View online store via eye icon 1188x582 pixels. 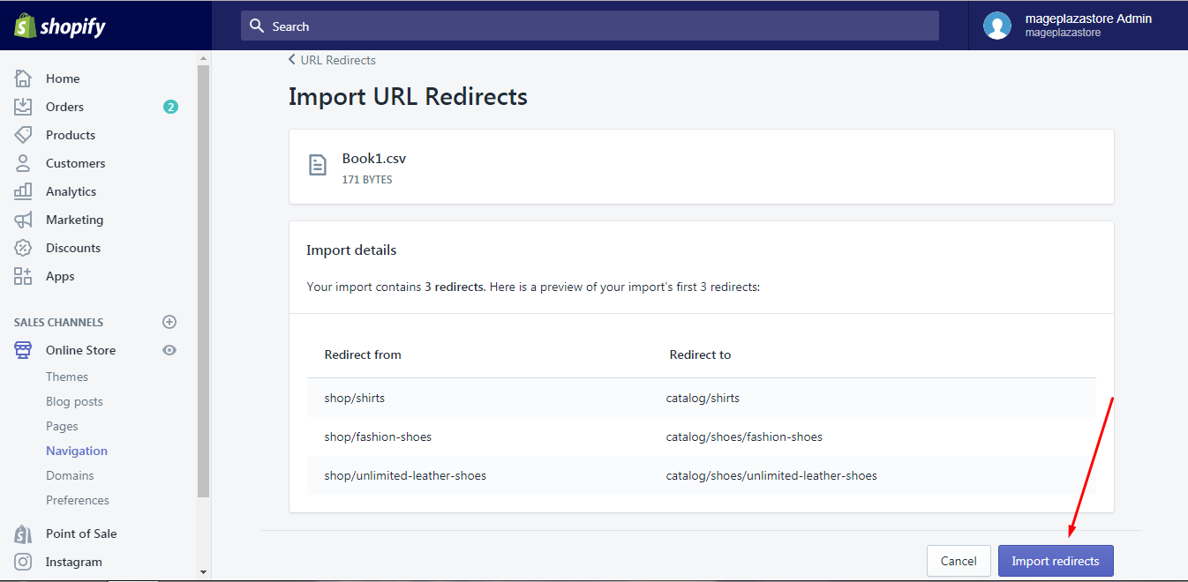tap(169, 350)
